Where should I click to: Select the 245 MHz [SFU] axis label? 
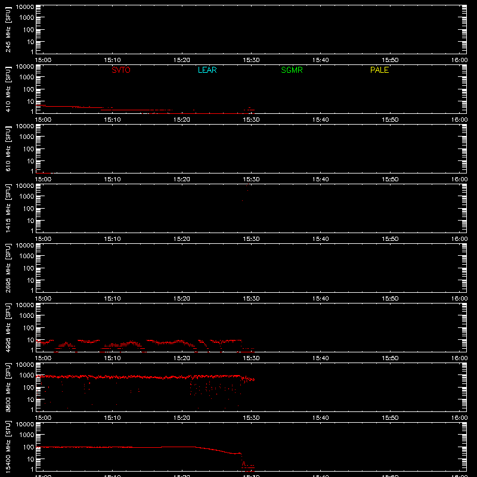tap(8, 29)
